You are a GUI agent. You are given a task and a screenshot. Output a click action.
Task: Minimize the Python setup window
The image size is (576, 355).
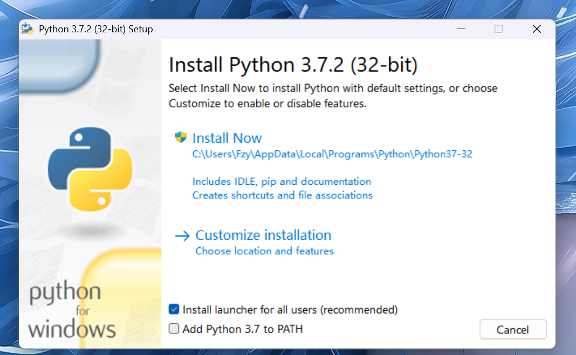click(x=461, y=29)
